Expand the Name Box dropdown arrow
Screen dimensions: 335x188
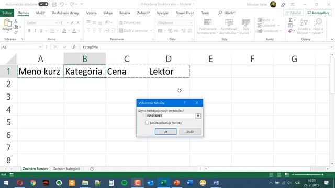[40, 47]
